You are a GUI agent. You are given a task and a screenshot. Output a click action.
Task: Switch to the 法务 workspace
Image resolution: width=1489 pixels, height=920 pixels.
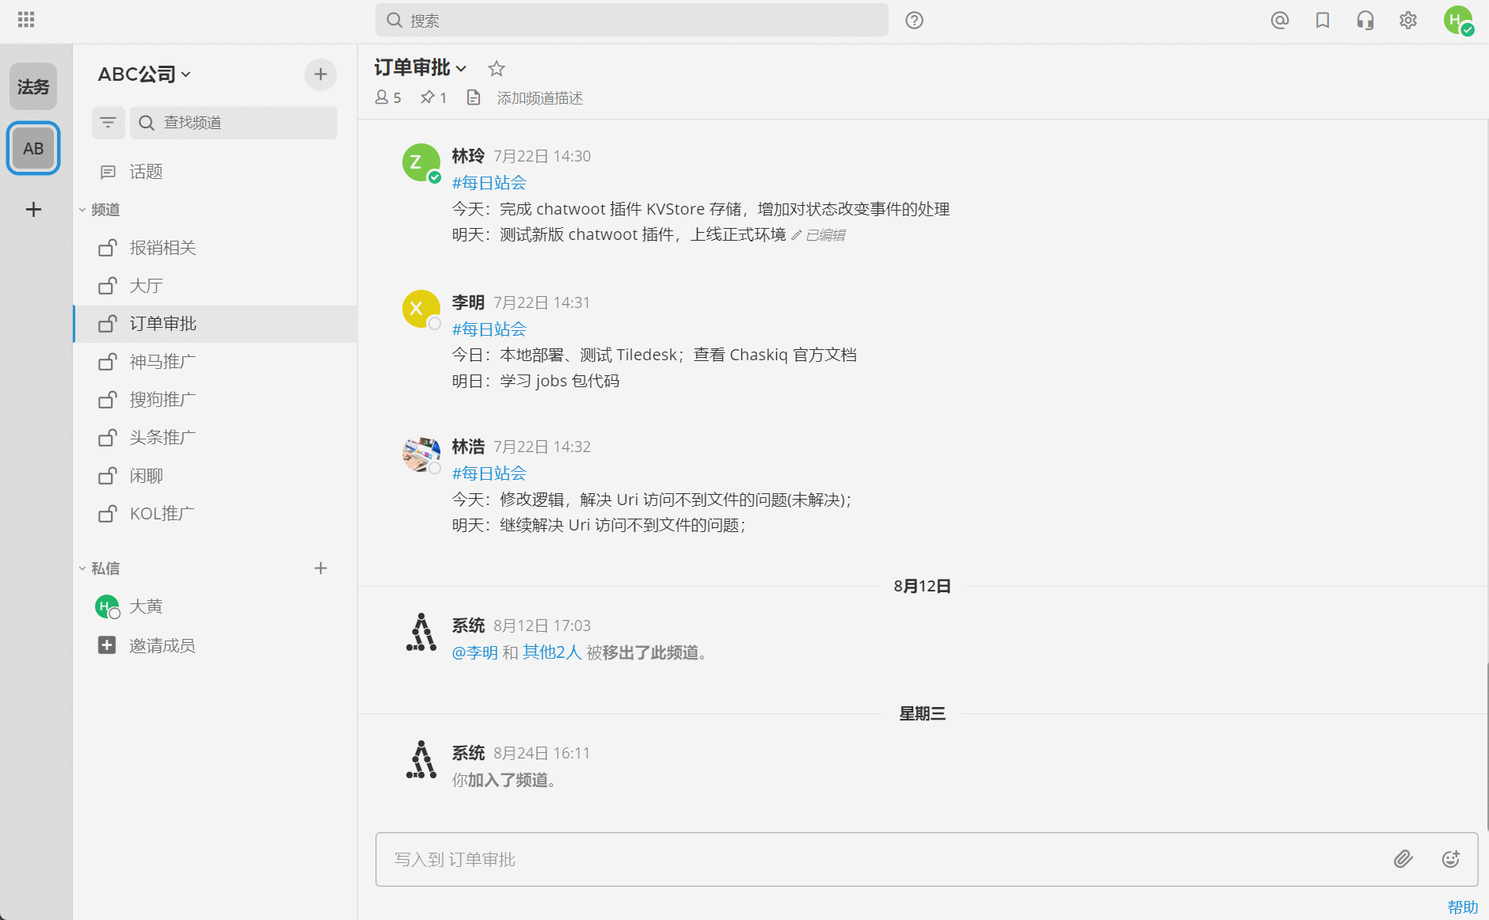[x=33, y=86]
